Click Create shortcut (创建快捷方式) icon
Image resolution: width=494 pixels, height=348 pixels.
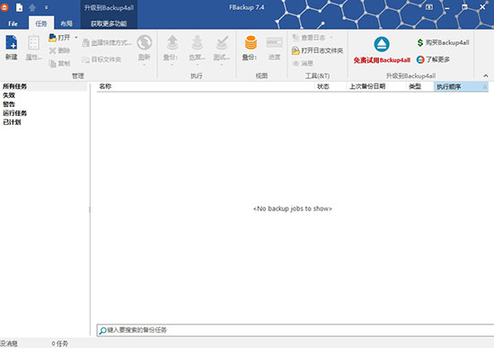click(85, 42)
